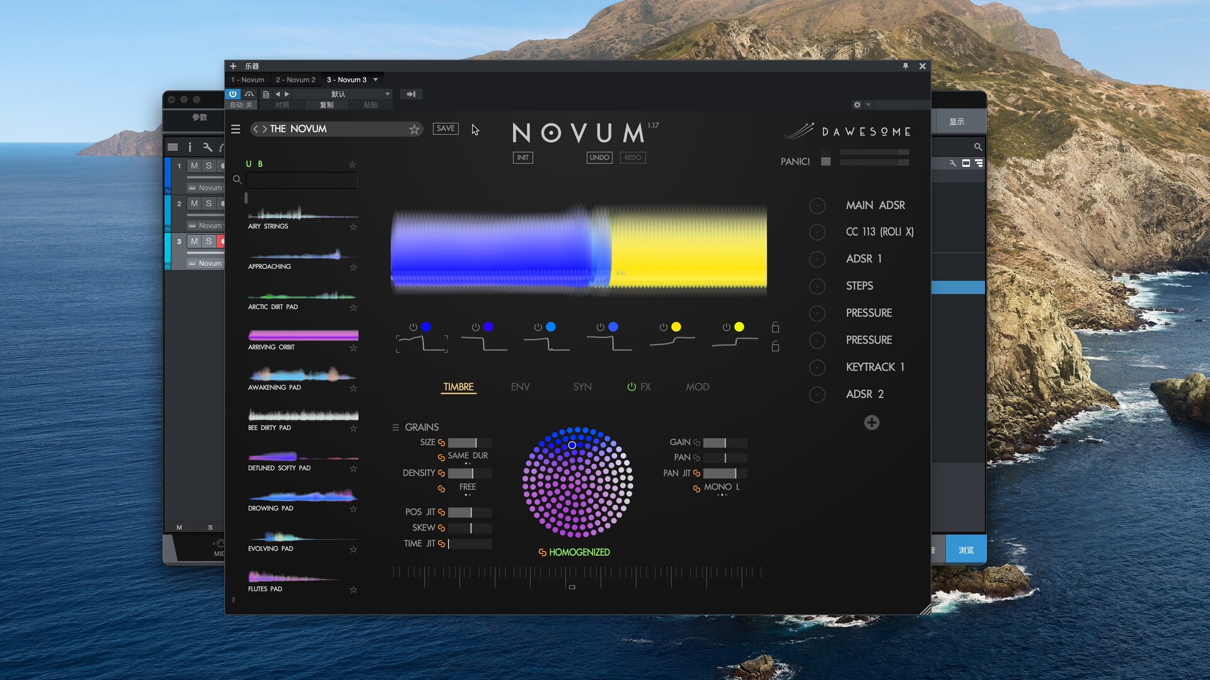The image size is (1210, 680).
Task: Open the Novum hamburger menu
Action: coord(236,129)
